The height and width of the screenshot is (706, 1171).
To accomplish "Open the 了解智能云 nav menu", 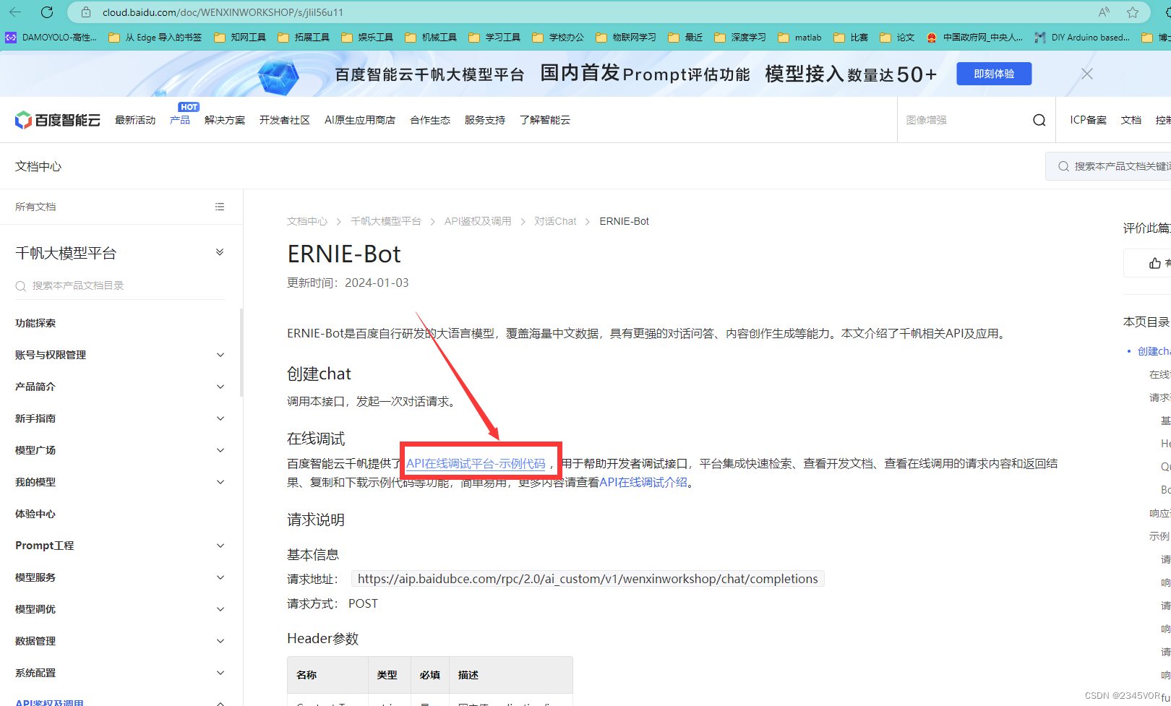I will pos(545,120).
